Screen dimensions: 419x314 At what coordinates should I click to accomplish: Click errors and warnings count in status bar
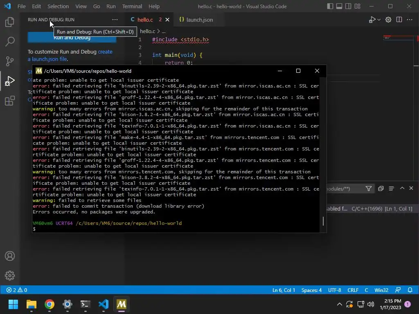[x=16, y=290]
